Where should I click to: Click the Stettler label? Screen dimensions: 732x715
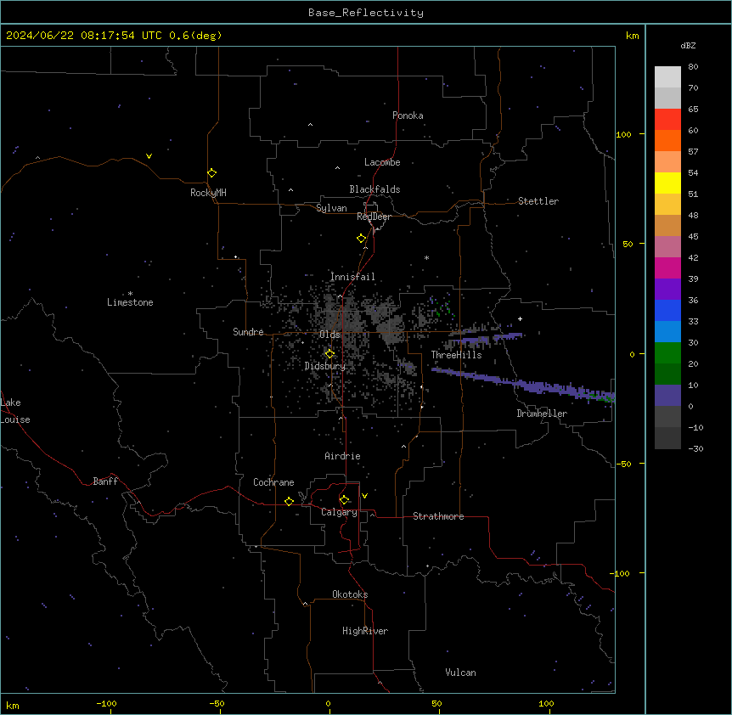(538, 201)
